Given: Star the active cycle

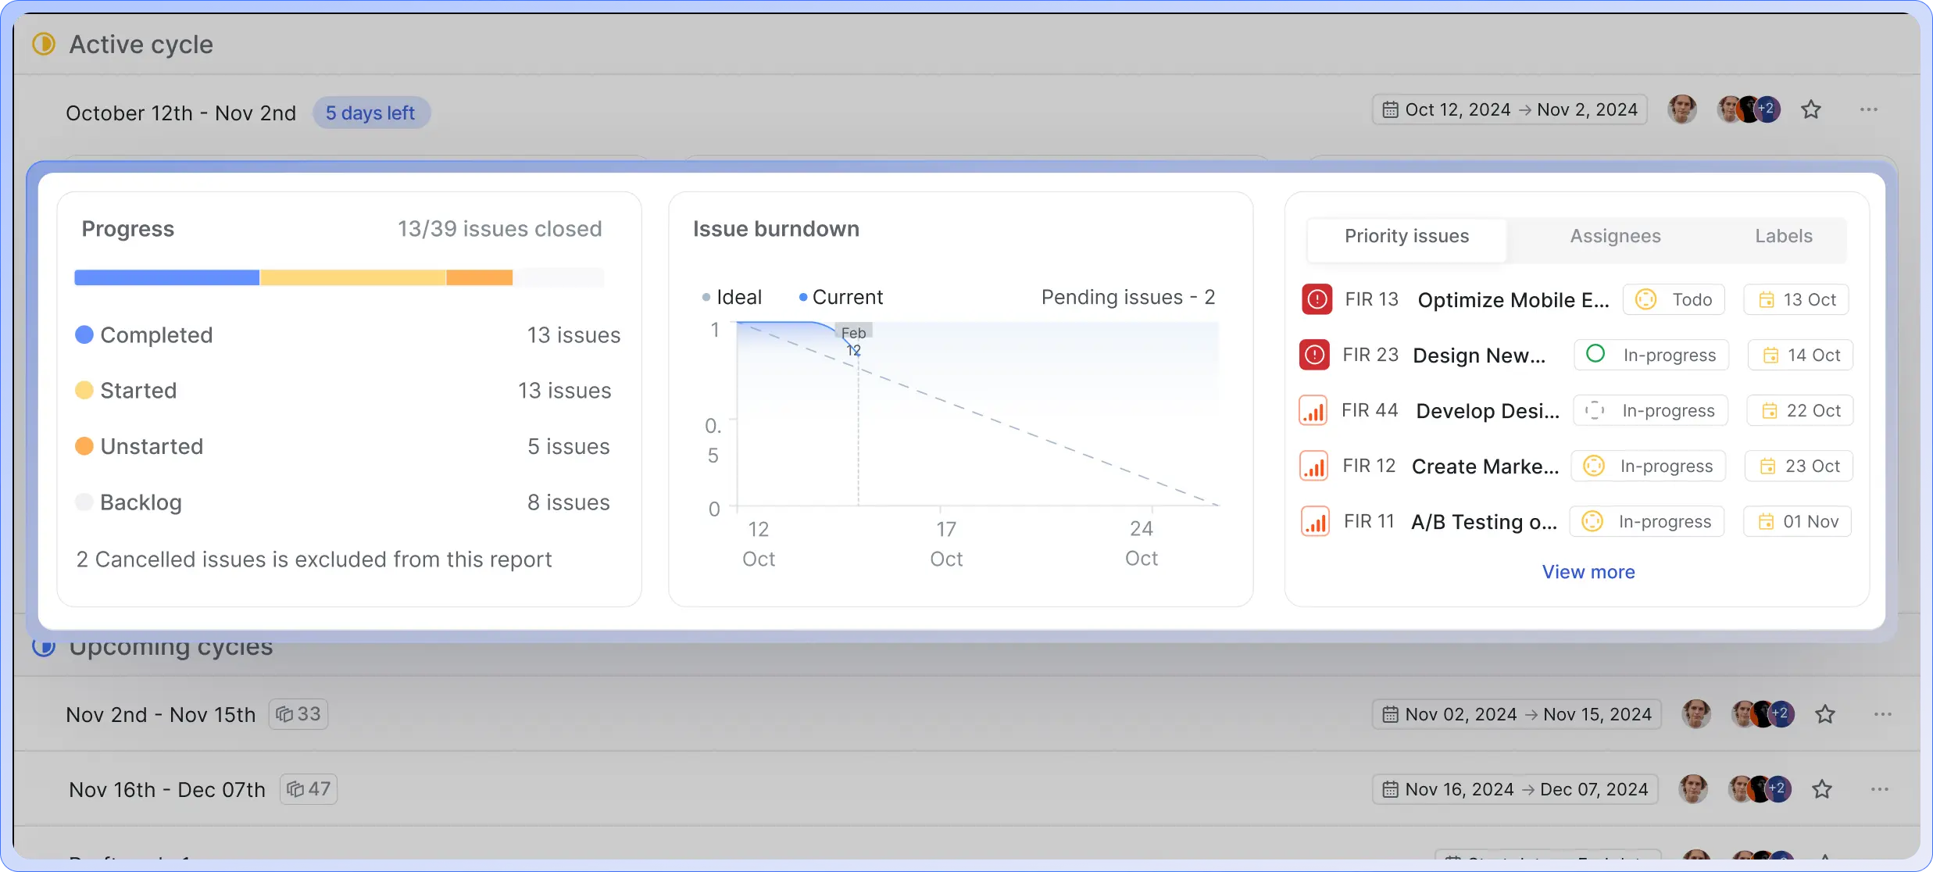Looking at the screenshot, I should (x=1812, y=109).
